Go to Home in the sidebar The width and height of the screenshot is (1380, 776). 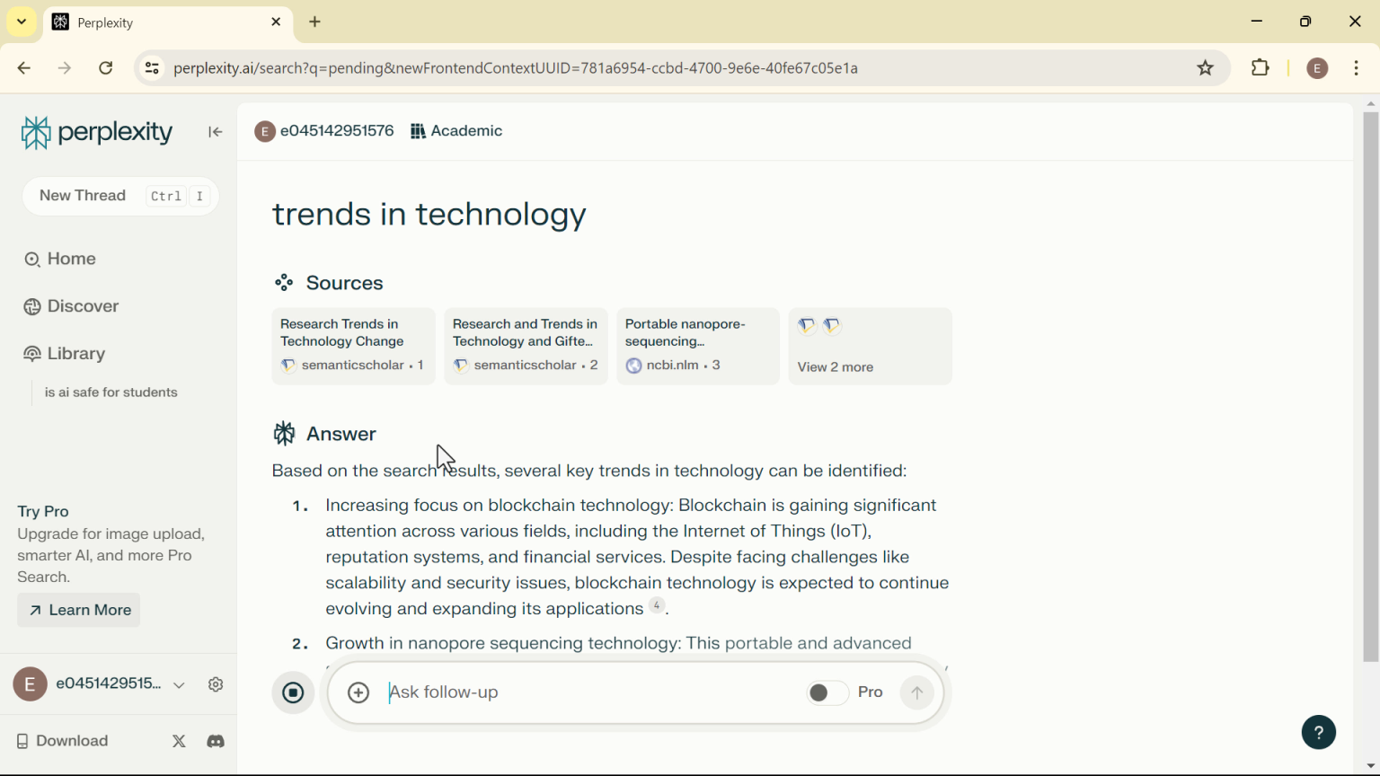tap(70, 259)
